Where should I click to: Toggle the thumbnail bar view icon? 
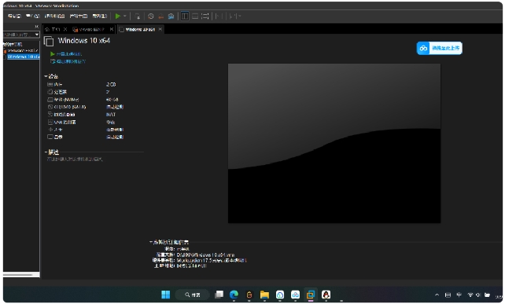[x=195, y=16]
